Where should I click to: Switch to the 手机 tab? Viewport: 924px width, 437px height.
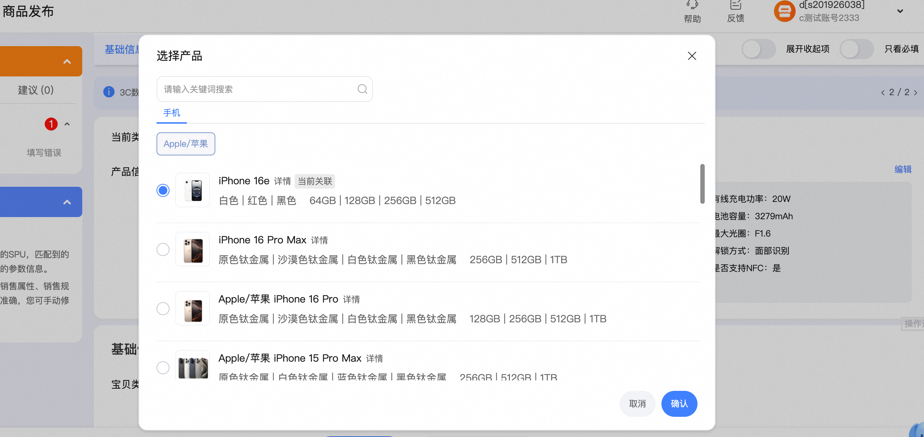pos(172,113)
